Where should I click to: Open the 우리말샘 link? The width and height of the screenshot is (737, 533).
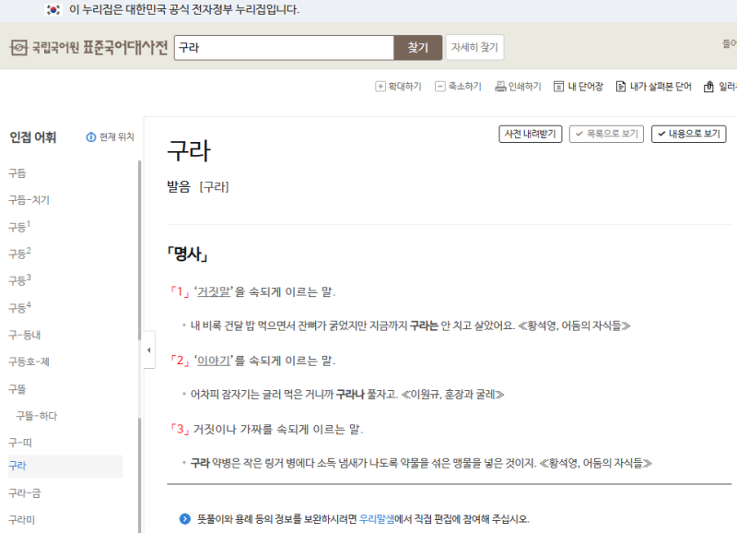coord(377,519)
